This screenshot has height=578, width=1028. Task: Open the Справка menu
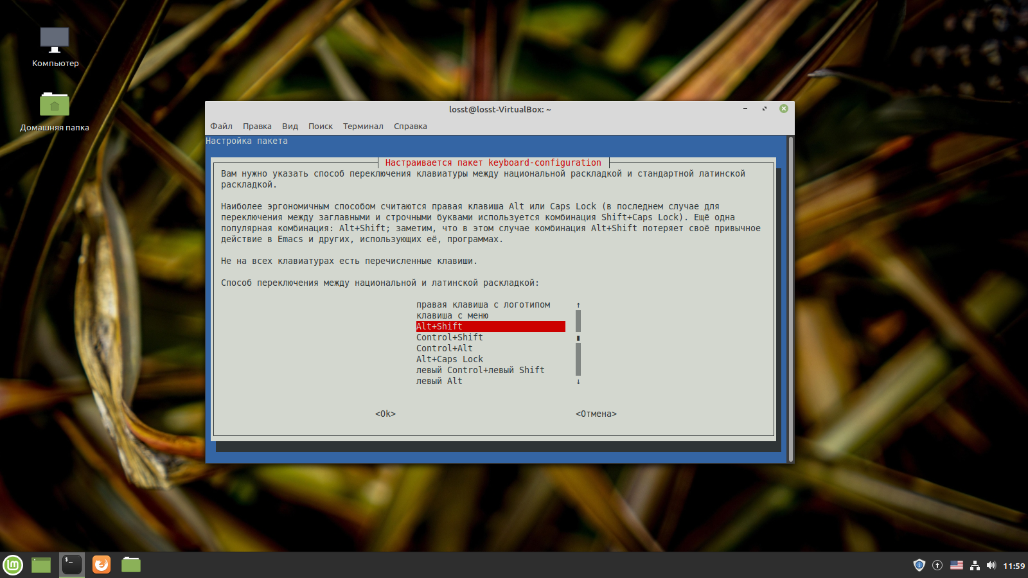(x=410, y=126)
